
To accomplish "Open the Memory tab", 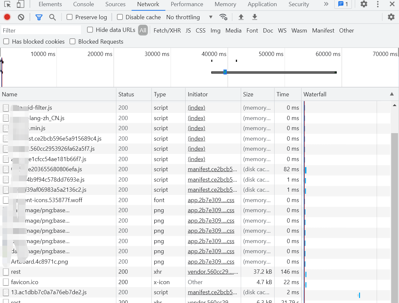I will pos(225,4).
